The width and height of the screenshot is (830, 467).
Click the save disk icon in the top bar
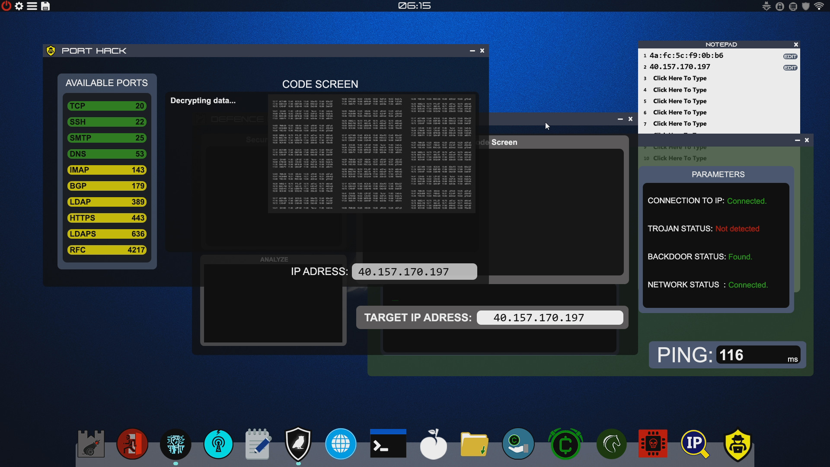[45, 6]
